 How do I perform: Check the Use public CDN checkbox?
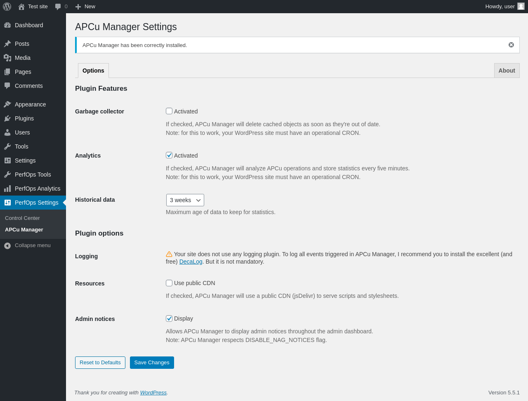[x=169, y=283]
